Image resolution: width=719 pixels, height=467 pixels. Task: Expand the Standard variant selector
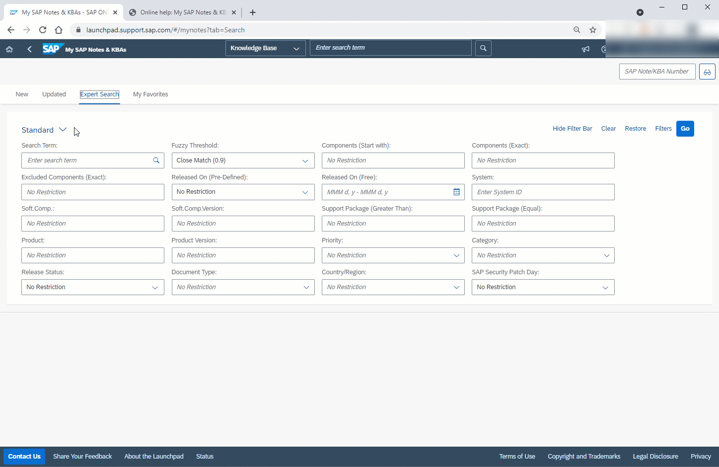(x=63, y=130)
